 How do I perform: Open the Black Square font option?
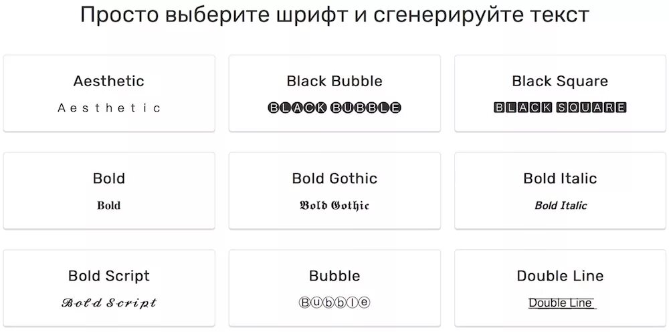tap(560, 93)
